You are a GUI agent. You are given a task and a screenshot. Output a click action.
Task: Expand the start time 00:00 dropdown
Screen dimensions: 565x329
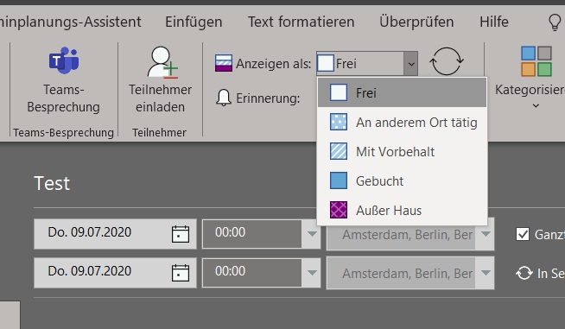click(x=312, y=234)
